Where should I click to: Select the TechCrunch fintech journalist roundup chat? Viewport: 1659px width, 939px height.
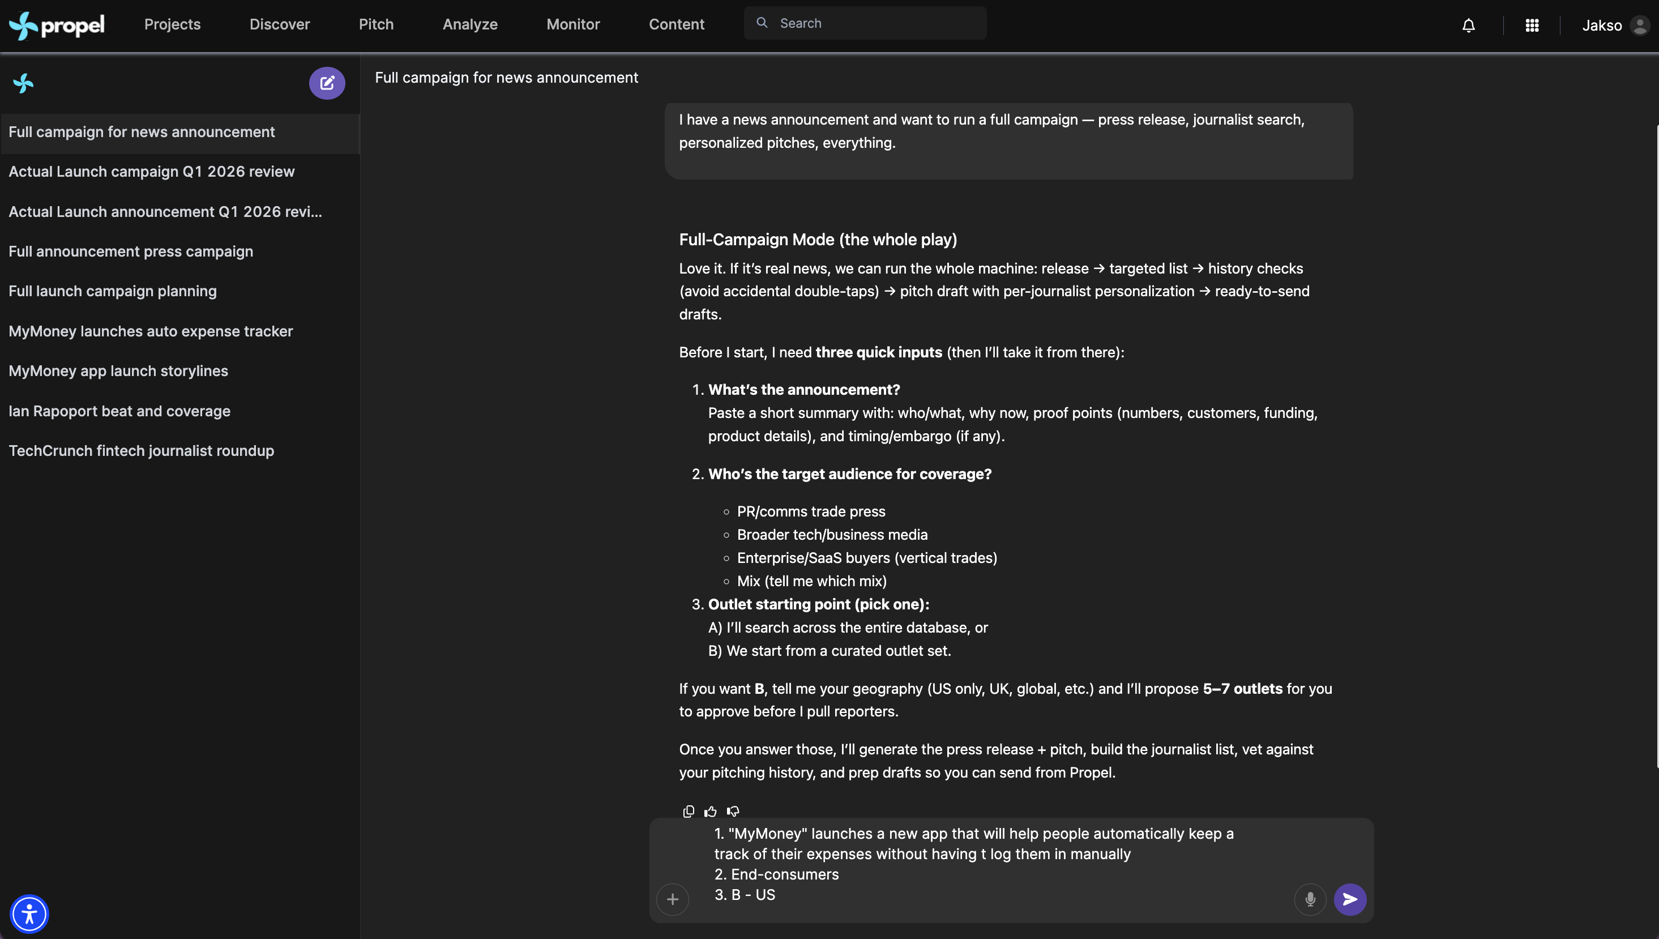coord(141,451)
